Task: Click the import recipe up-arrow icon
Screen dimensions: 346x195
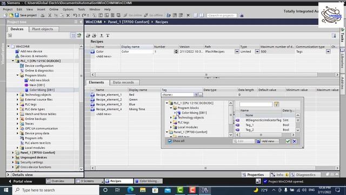Action: click(102, 36)
